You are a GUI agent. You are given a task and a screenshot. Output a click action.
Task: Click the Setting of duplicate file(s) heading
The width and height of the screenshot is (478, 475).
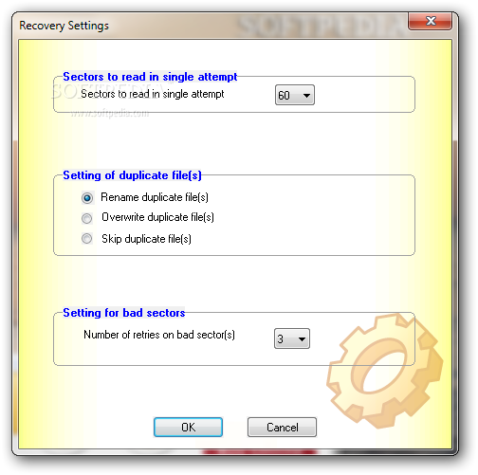[132, 175]
